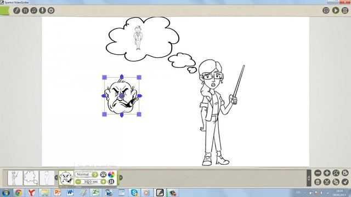Open the Windows Start menu
Viewport: 351px width, 197px height.
pyautogui.click(x=5, y=193)
